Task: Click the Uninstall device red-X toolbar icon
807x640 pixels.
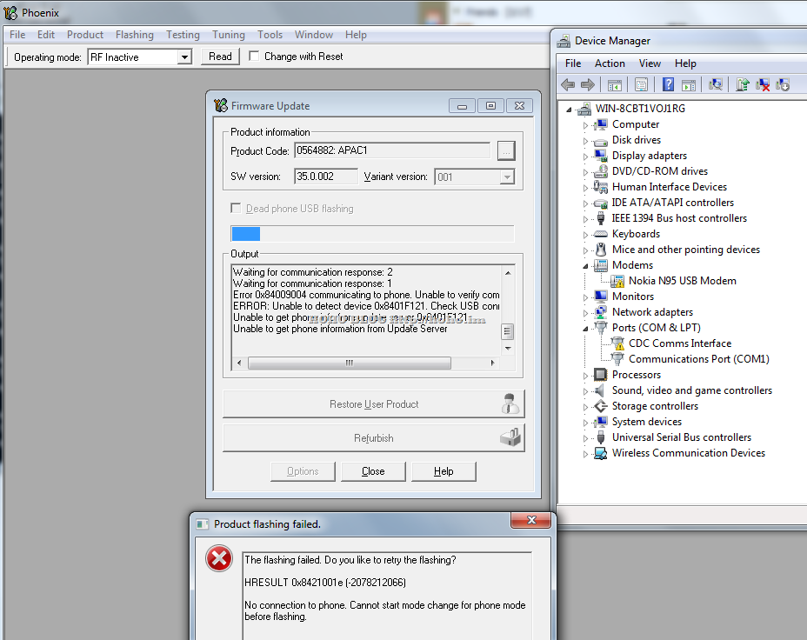Action: (763, 85)
